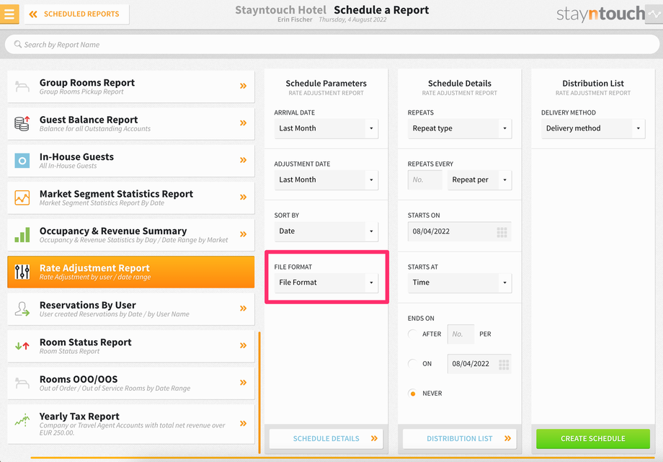Click the Search by Report Name field
The image size is (663, 462).
332,45
